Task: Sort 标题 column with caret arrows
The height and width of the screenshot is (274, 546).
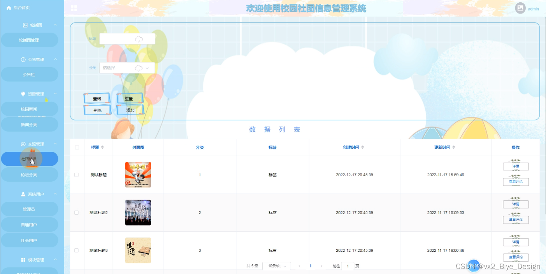Action: coord(103,147)
